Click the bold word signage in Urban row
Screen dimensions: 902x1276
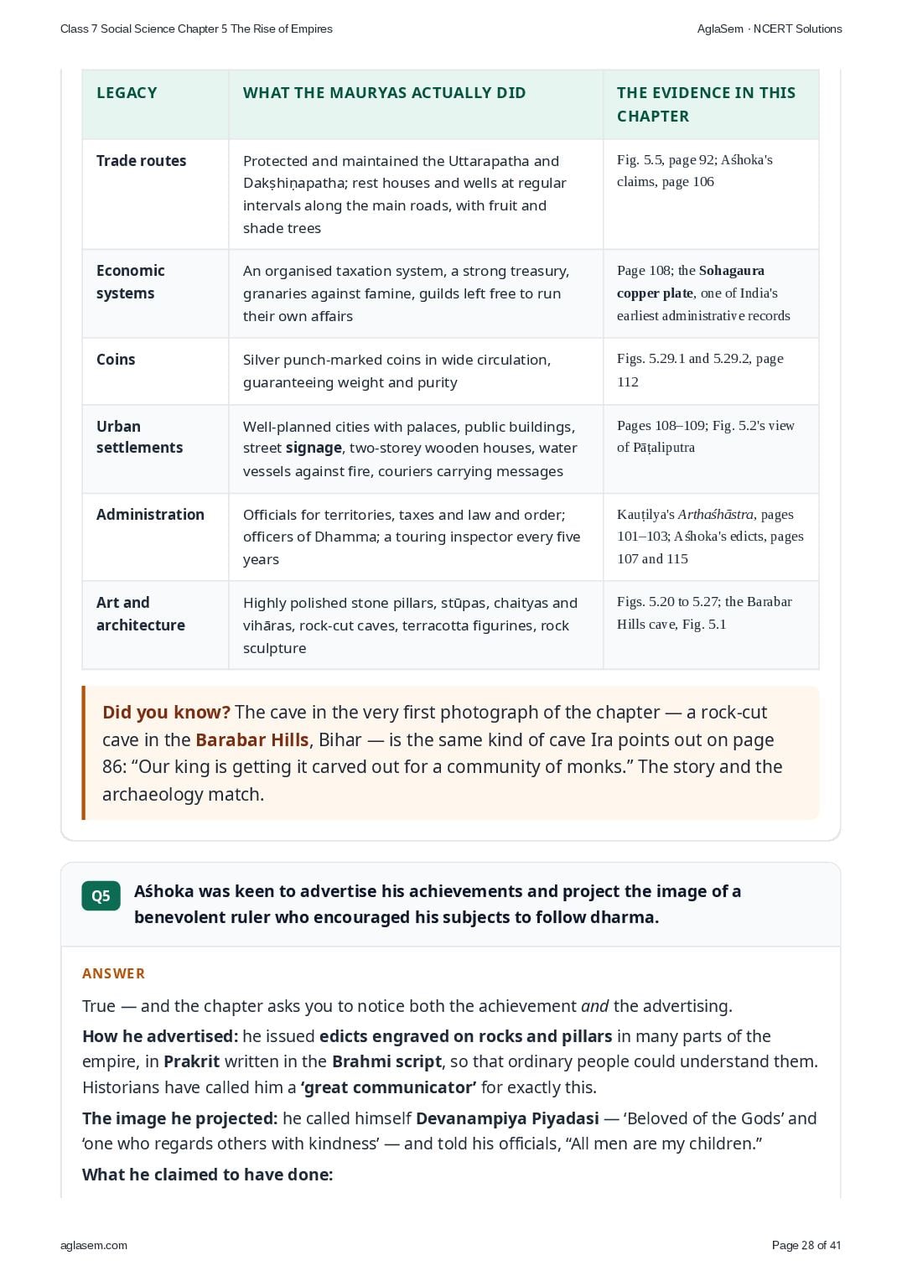(x=314, y=448)
